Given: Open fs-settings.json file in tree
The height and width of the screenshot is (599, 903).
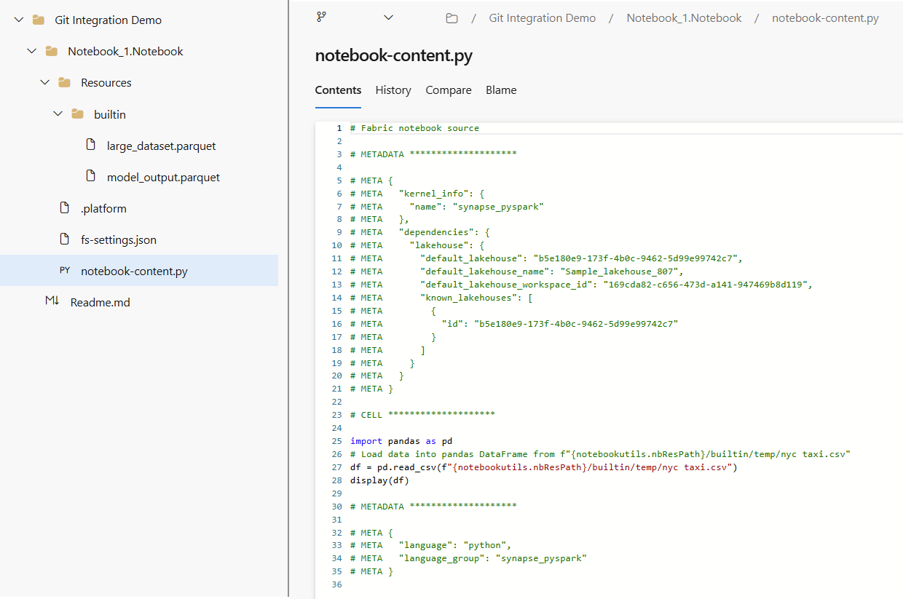Looking at the screenshot, I should (118, 239).
